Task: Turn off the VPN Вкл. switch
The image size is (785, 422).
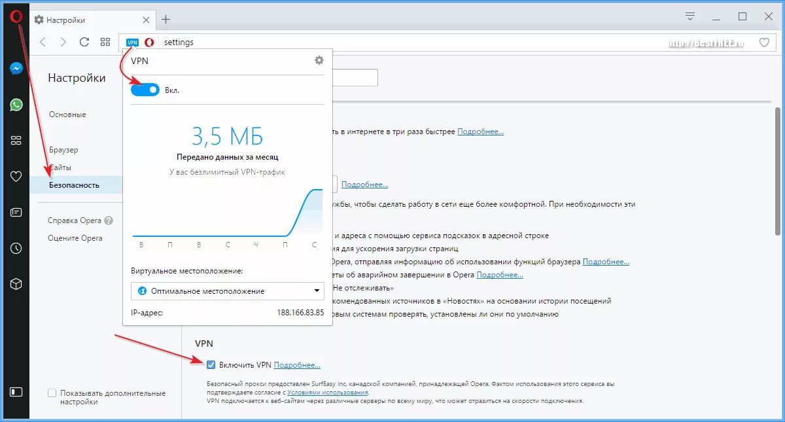Action: (x=145, y=90)
